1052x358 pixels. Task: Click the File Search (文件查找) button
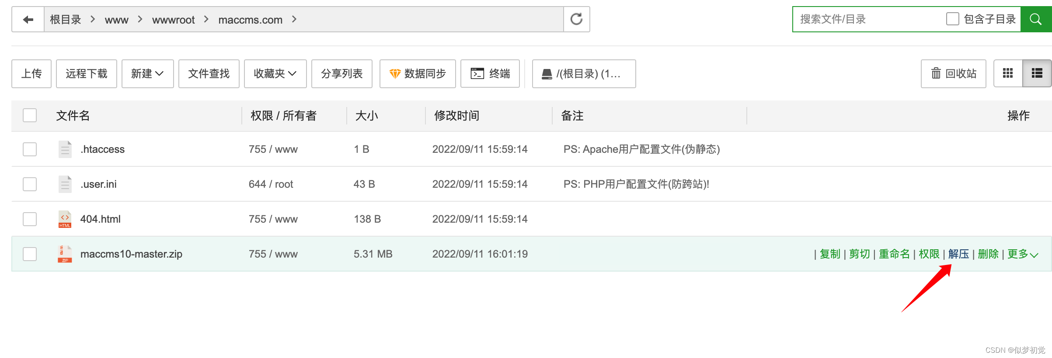pos(209,73)
